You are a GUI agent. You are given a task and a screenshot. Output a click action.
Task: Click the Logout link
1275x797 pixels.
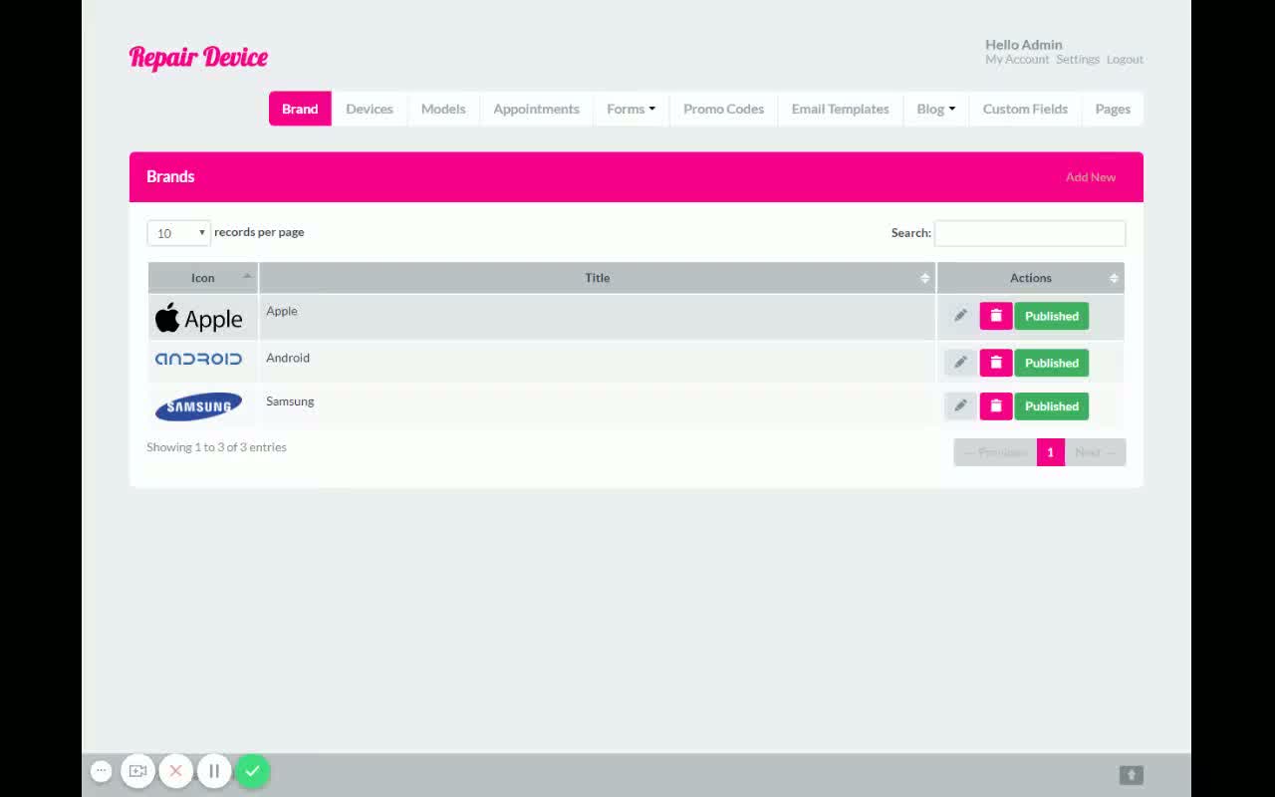coord(1125,60)
